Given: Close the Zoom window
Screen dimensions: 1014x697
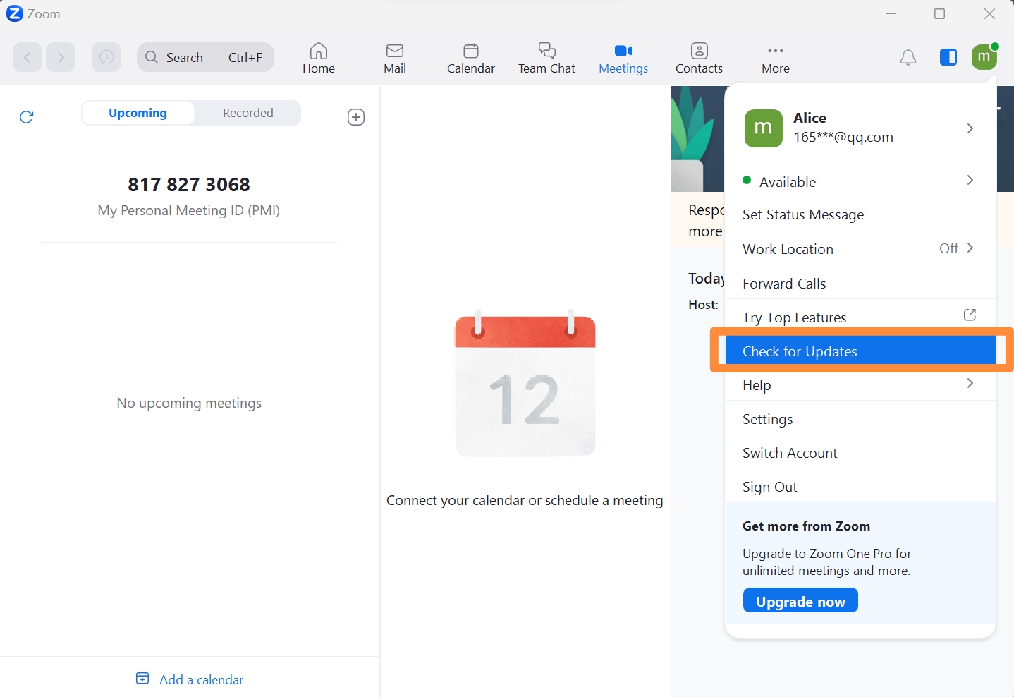Looking at the screenshot, I should tap(989, 13).
